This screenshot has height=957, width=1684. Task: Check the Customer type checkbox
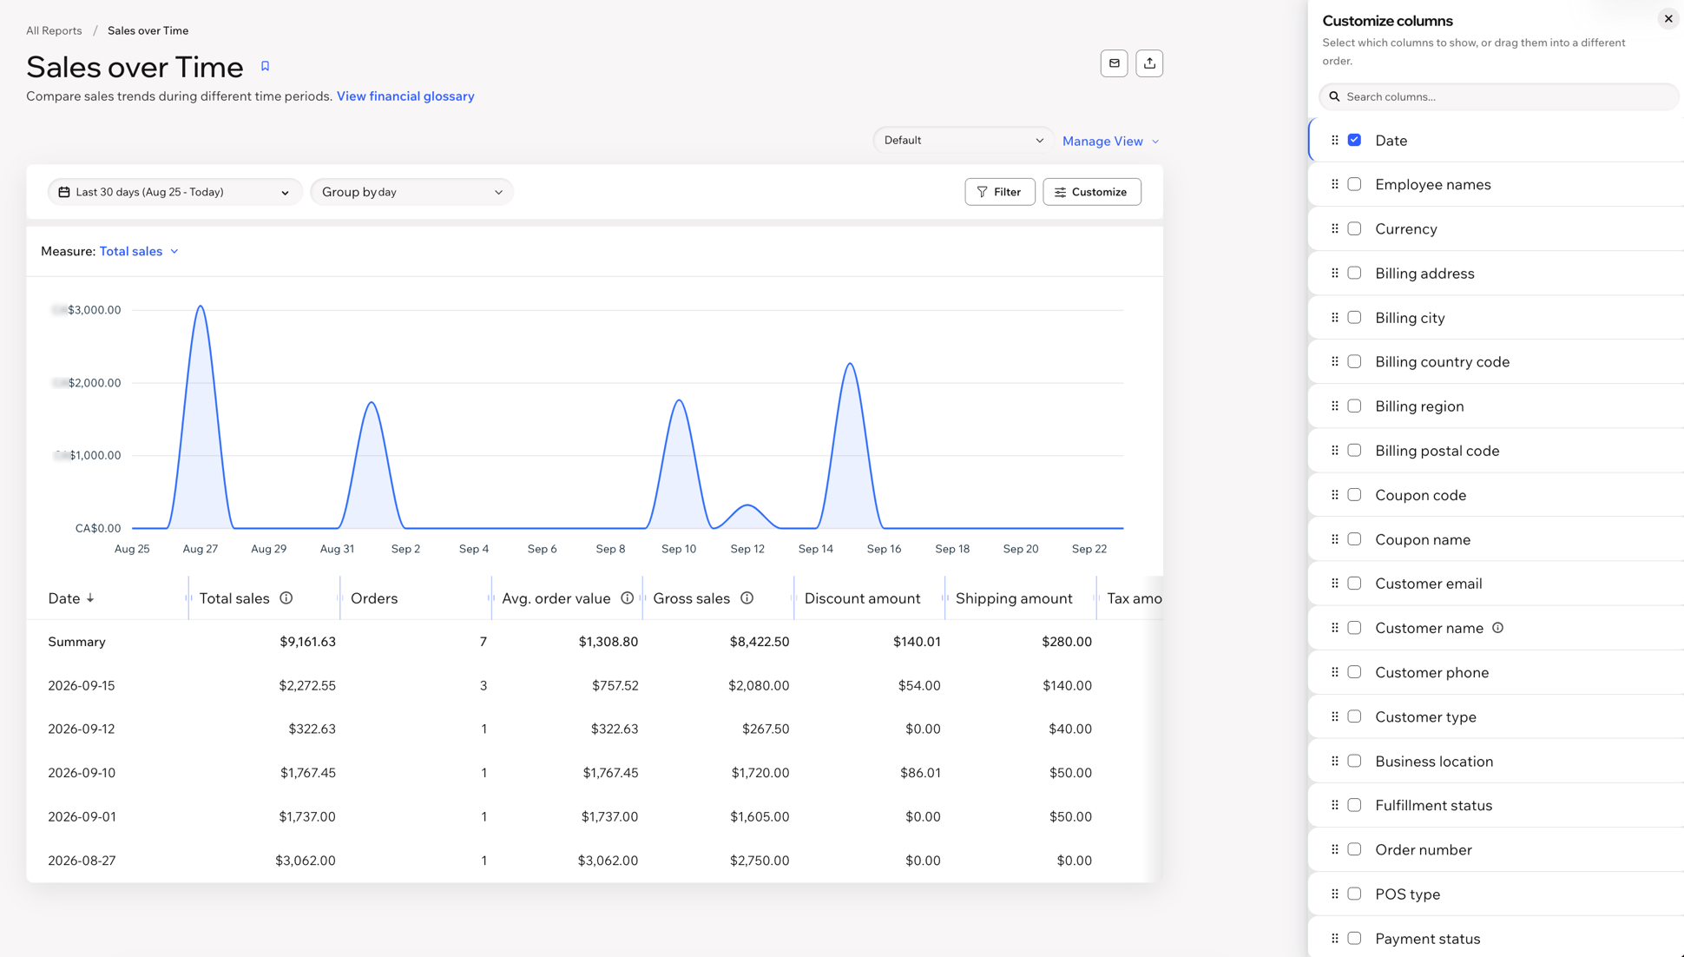click(x=1354, y=716)
